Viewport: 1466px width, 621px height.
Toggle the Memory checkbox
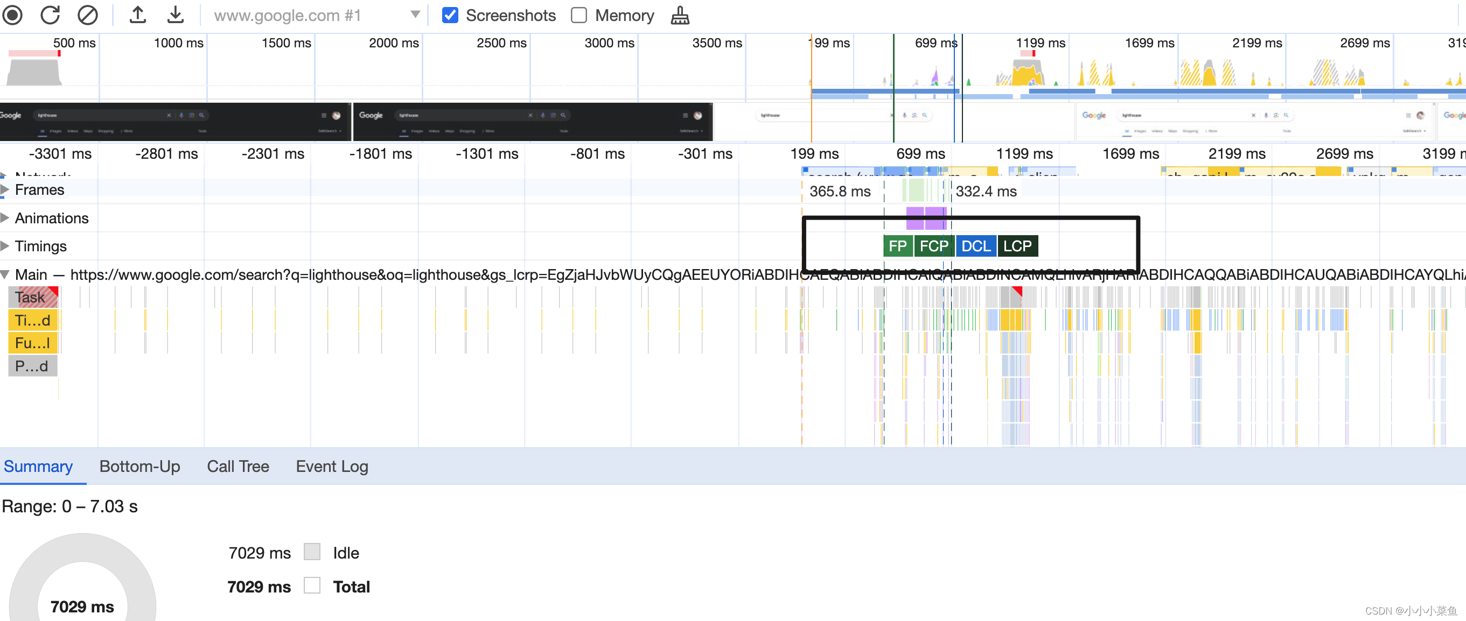579,16
